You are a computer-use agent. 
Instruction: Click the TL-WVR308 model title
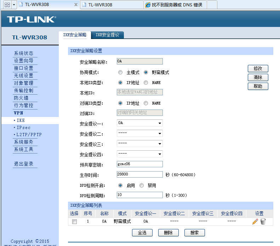(30, 37)
